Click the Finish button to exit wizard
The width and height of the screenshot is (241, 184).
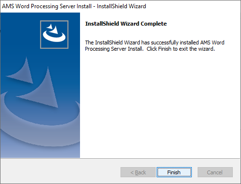click(x=174, y=172)
